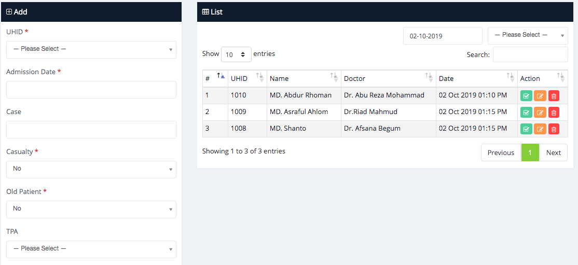Click orange edit icon for MD. Abdur Rhoman
This screenshot has height=265, width=578.
540,96
